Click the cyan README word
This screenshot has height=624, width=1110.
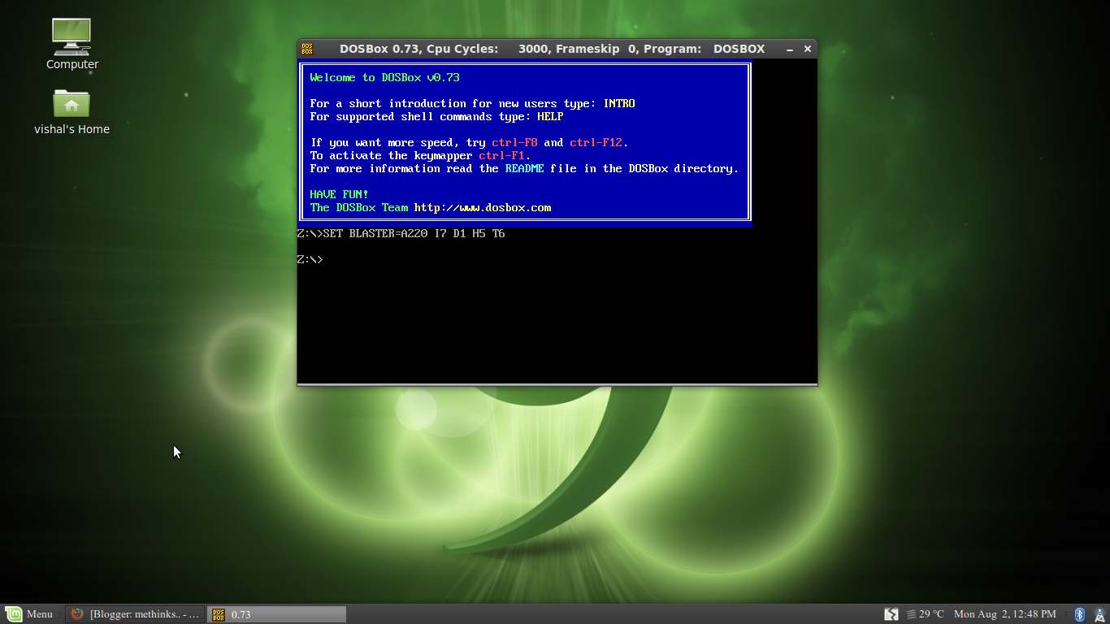coord(524,169)
